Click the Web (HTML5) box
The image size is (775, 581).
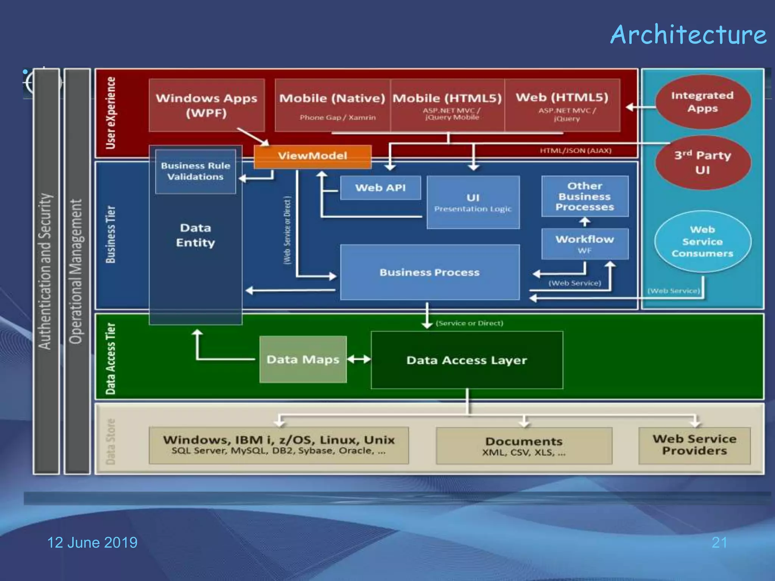tap(562, 105)
